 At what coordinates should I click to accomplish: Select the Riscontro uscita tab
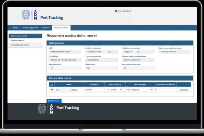pyautogui.click(x=62, y=28)
